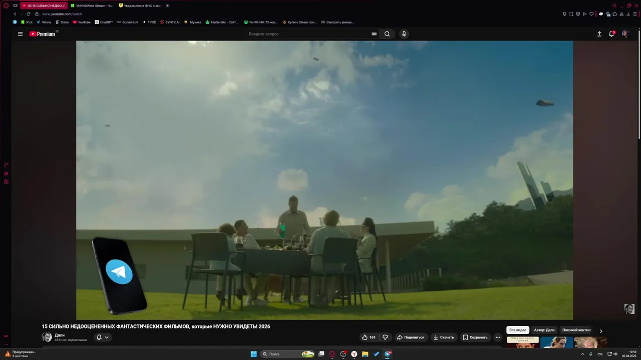Open the YouTube upload/create icon
This screenshot has width=641, height=360.
(x=599, y=34)
